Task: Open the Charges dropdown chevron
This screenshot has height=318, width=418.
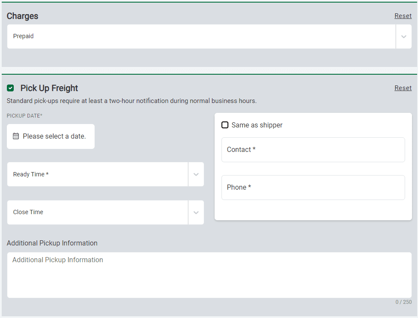Action: [x=403, y=36]
